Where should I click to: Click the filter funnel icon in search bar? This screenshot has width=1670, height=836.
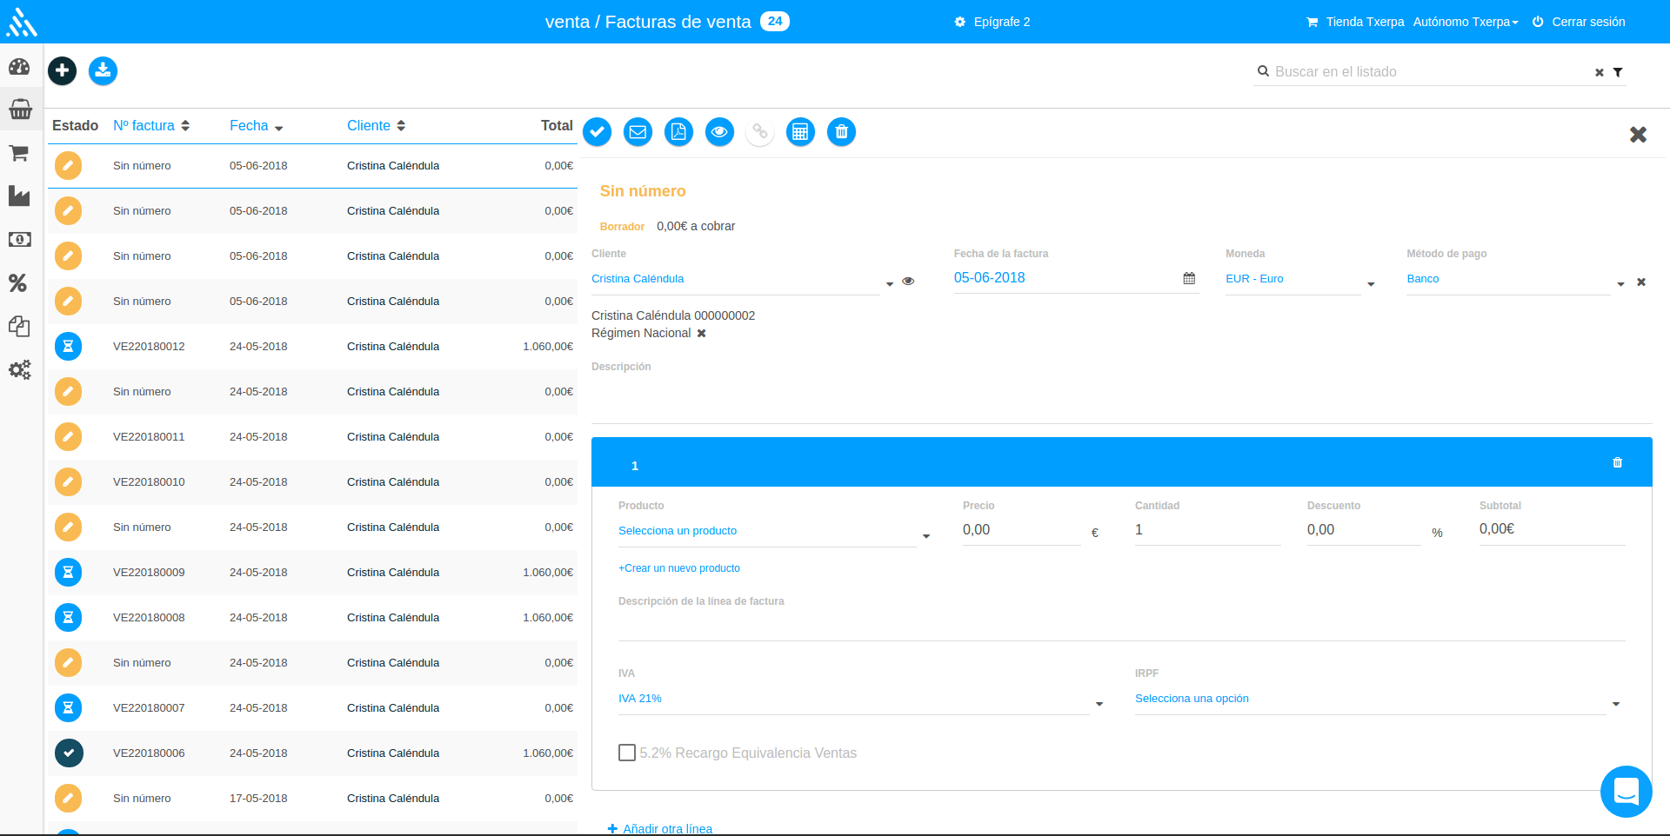1618,73
